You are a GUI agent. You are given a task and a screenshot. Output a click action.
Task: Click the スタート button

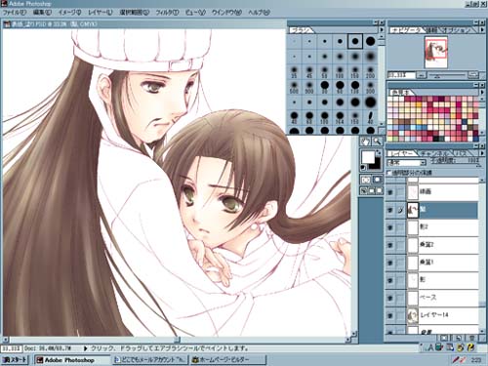tap(16, 360)
